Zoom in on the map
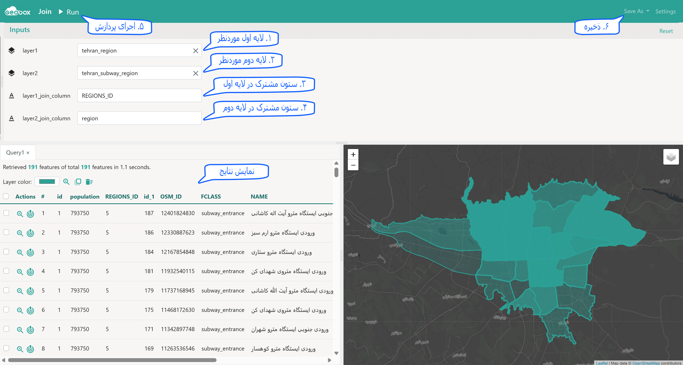This screenshot has height=365, width=683. [353, 154]
